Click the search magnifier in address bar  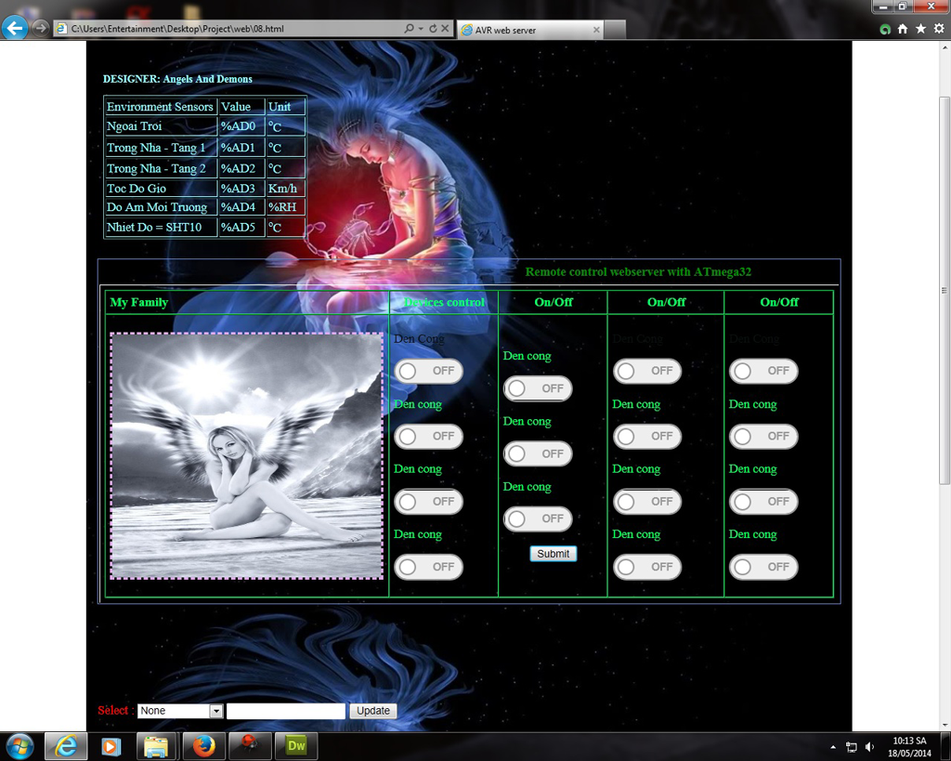click(410, 29)
